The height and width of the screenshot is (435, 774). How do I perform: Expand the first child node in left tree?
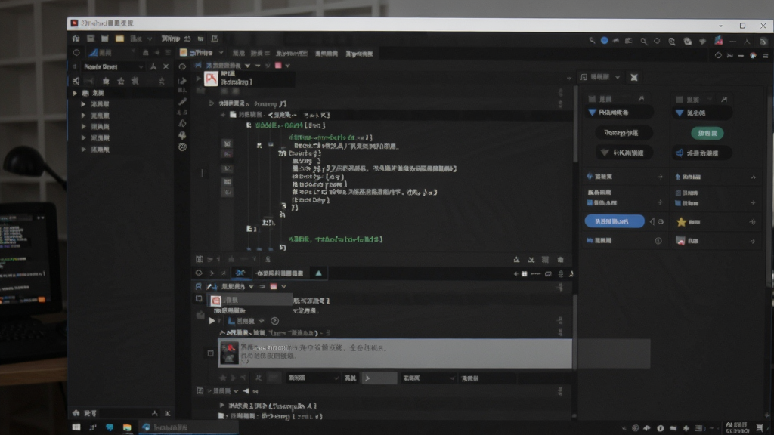(83, 104)
